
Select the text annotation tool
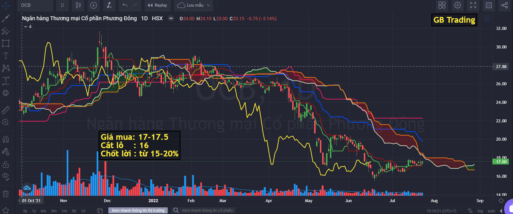click(x=6, y=56)
